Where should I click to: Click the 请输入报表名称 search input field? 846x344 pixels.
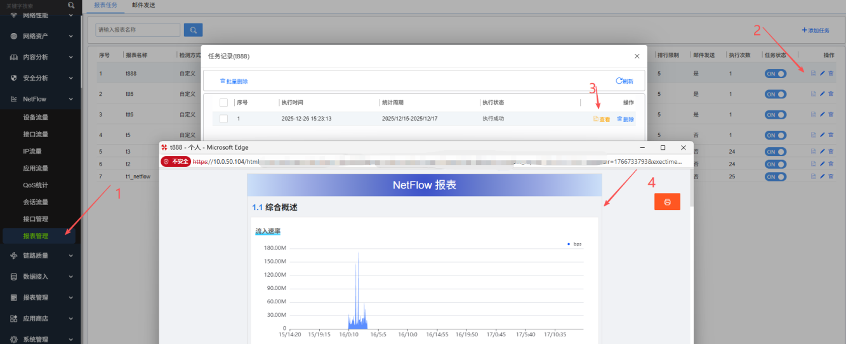tap(138, 30)
